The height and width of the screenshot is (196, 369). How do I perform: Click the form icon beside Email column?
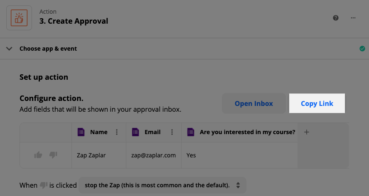[x=135, y=132]
